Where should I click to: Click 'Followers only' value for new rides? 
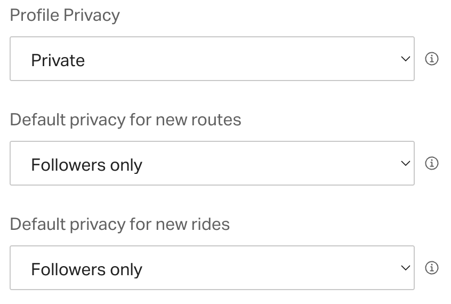click(86, 270)
